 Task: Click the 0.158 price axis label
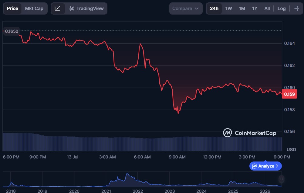pos(289,110)
